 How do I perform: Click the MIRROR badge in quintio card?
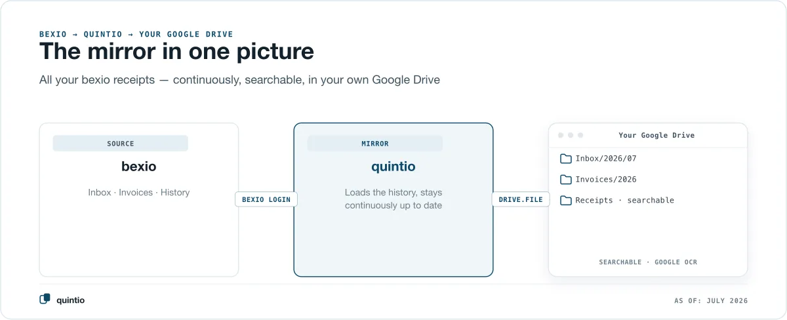(x=375, y=144)
